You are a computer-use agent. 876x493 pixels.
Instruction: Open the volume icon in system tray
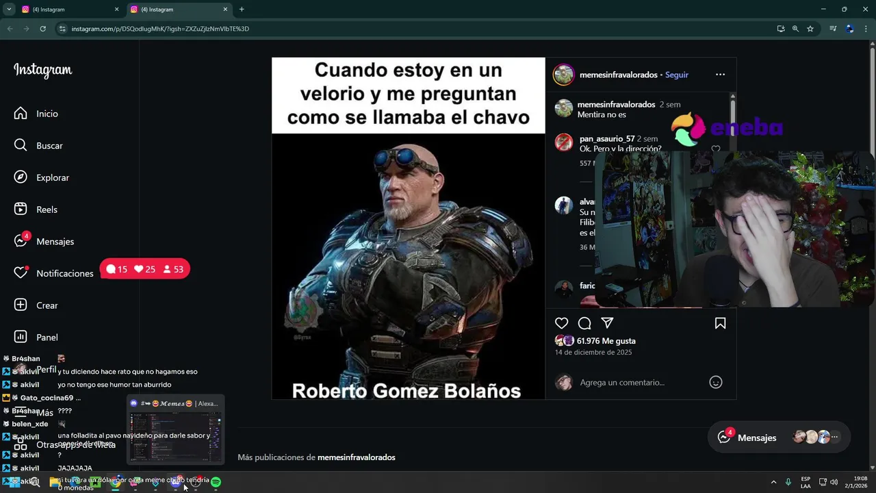point(834,482)
